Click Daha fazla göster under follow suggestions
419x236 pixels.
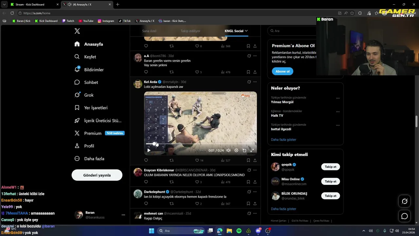click(283, 209)
